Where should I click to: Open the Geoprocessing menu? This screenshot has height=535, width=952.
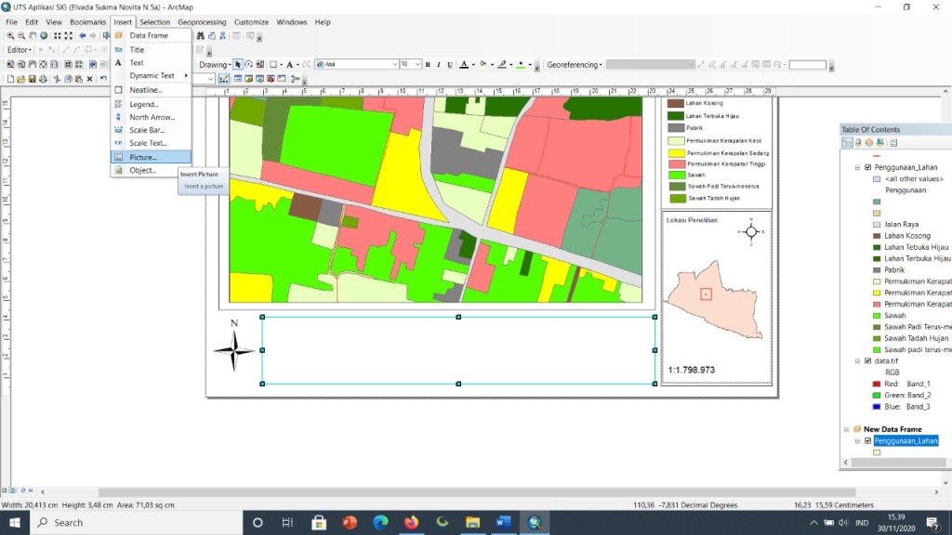[x=202, y=22]
